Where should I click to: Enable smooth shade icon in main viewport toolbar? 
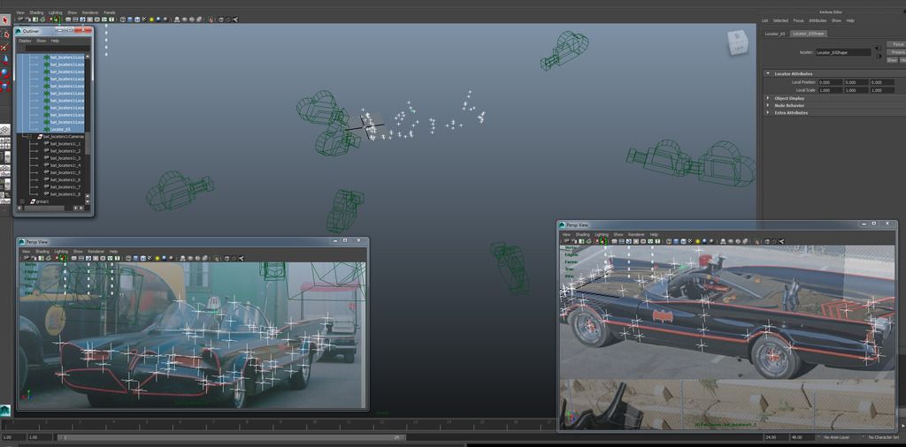(x=130, y=19)
